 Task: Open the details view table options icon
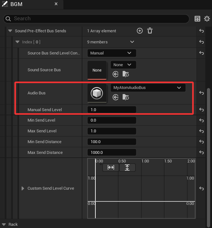(197, 19)
